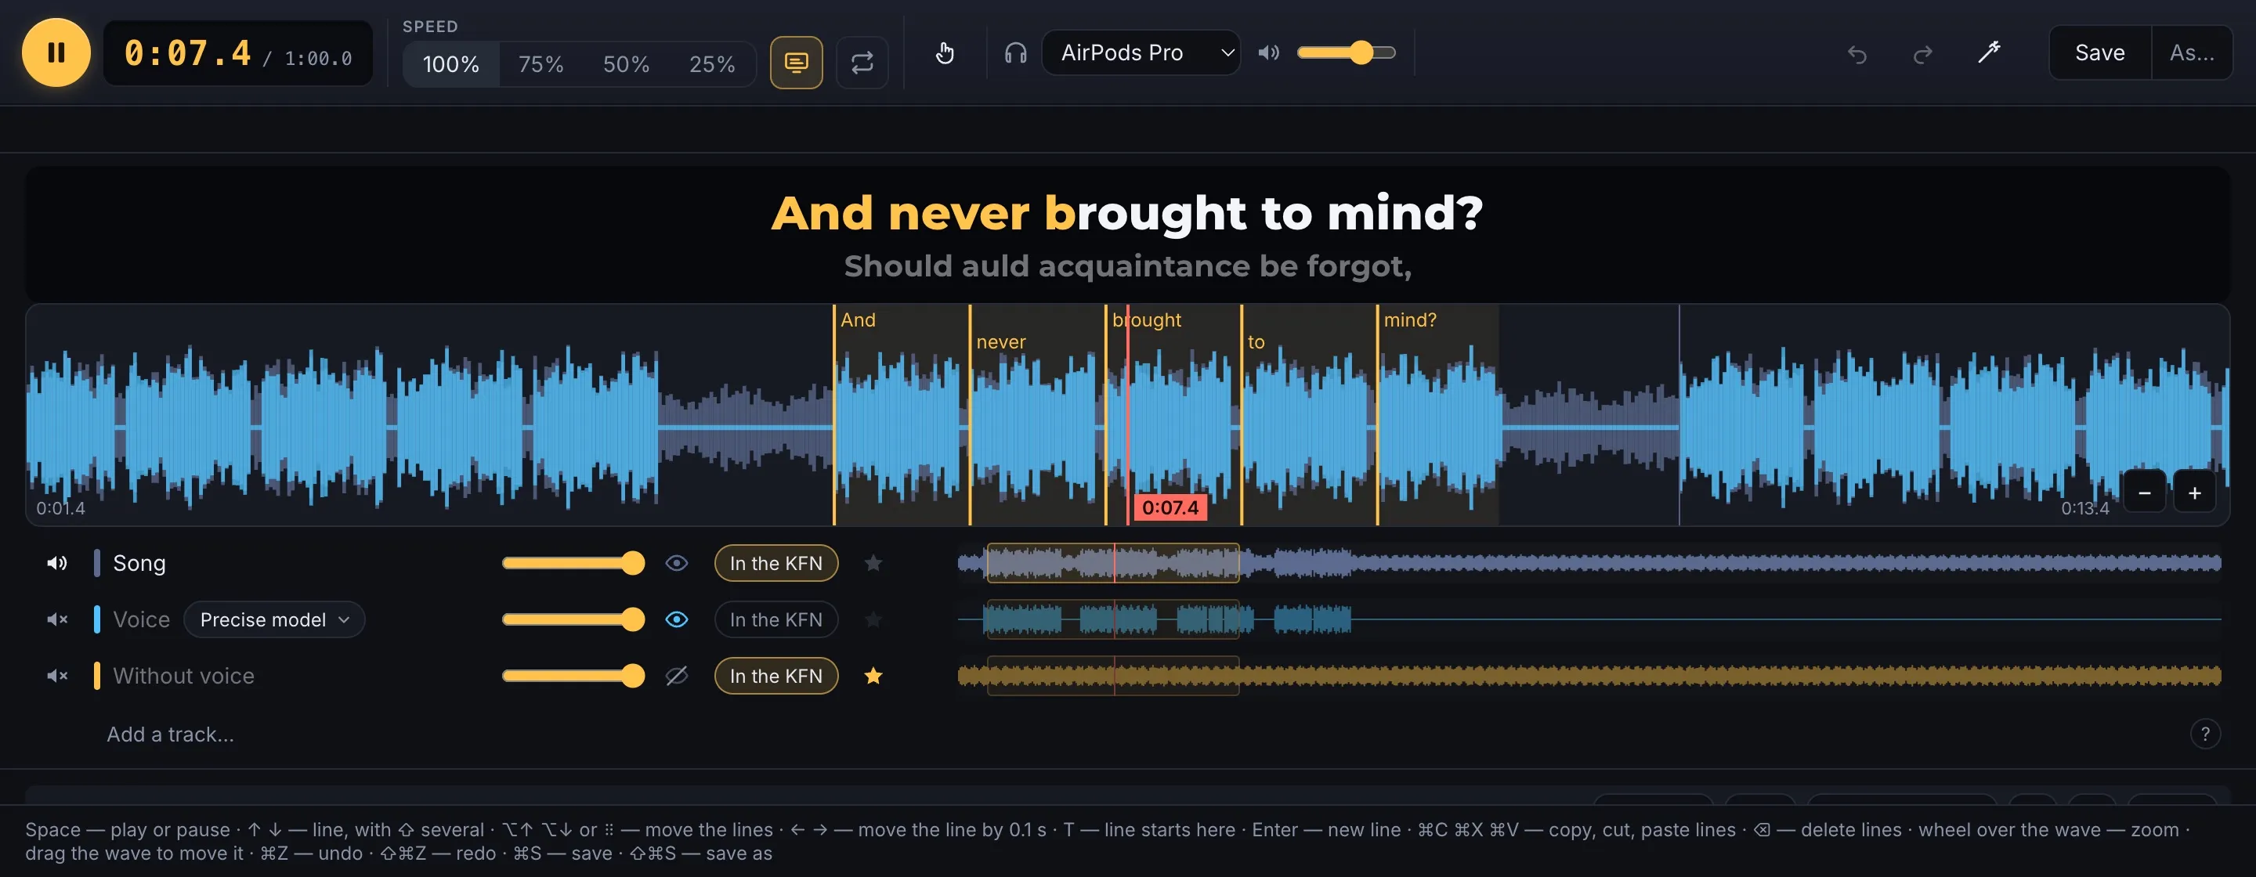Viewport: 2256px width, 877px height.
Task: Click the undo arrow icon
Action: tap(1857, 54)
